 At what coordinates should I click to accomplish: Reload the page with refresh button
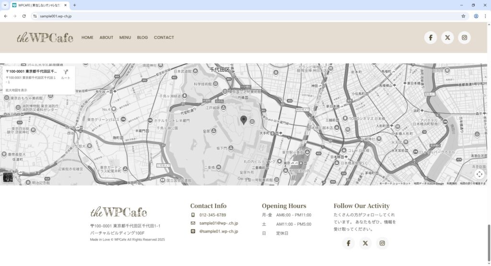(x=24, y=16)
